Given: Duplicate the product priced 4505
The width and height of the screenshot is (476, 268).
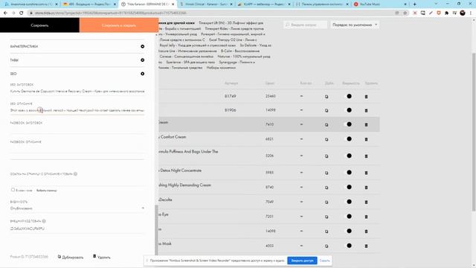Looking at the screenshot, I should click(x=327, y=246).
